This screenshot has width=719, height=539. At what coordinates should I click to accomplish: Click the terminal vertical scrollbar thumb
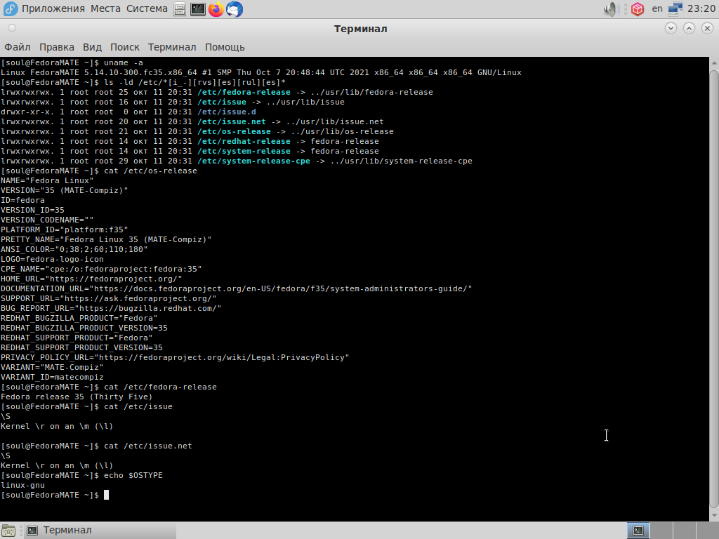[714, 288]
